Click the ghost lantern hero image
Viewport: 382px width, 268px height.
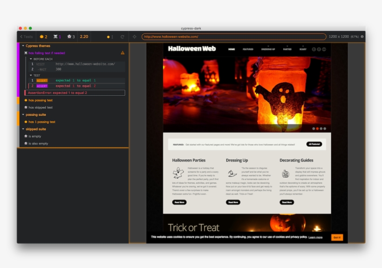tap(247, 94)
